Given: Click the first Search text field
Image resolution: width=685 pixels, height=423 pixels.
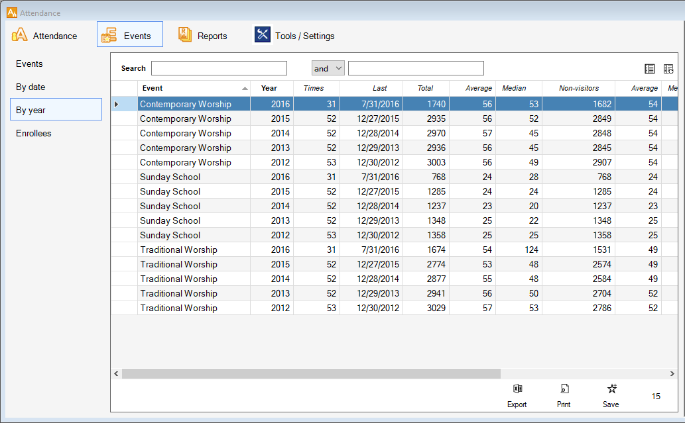Looking at the screenshot, I should coord(219,68).
